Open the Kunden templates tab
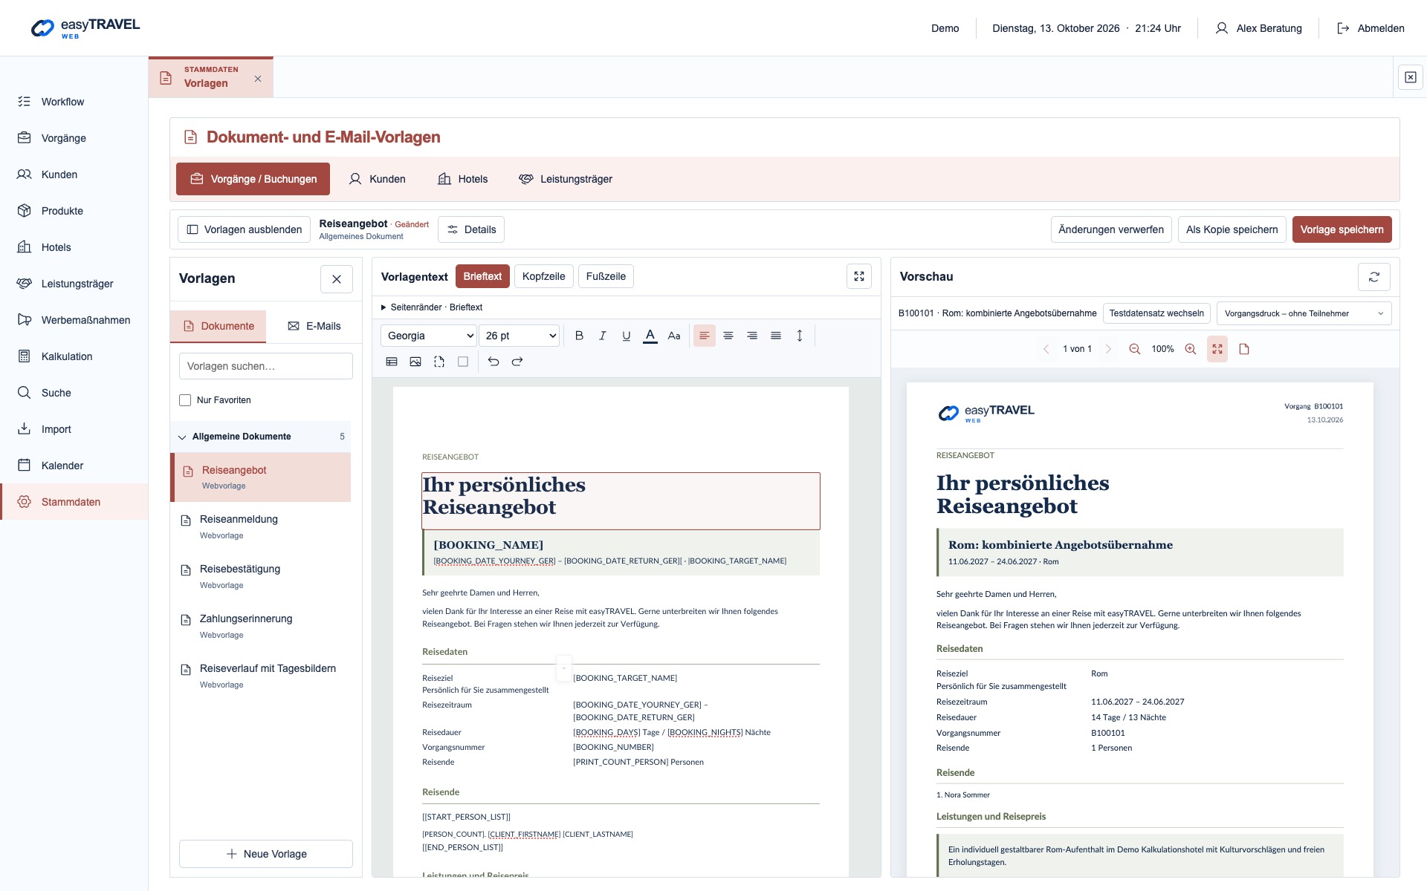 click(x=378, y=179)
